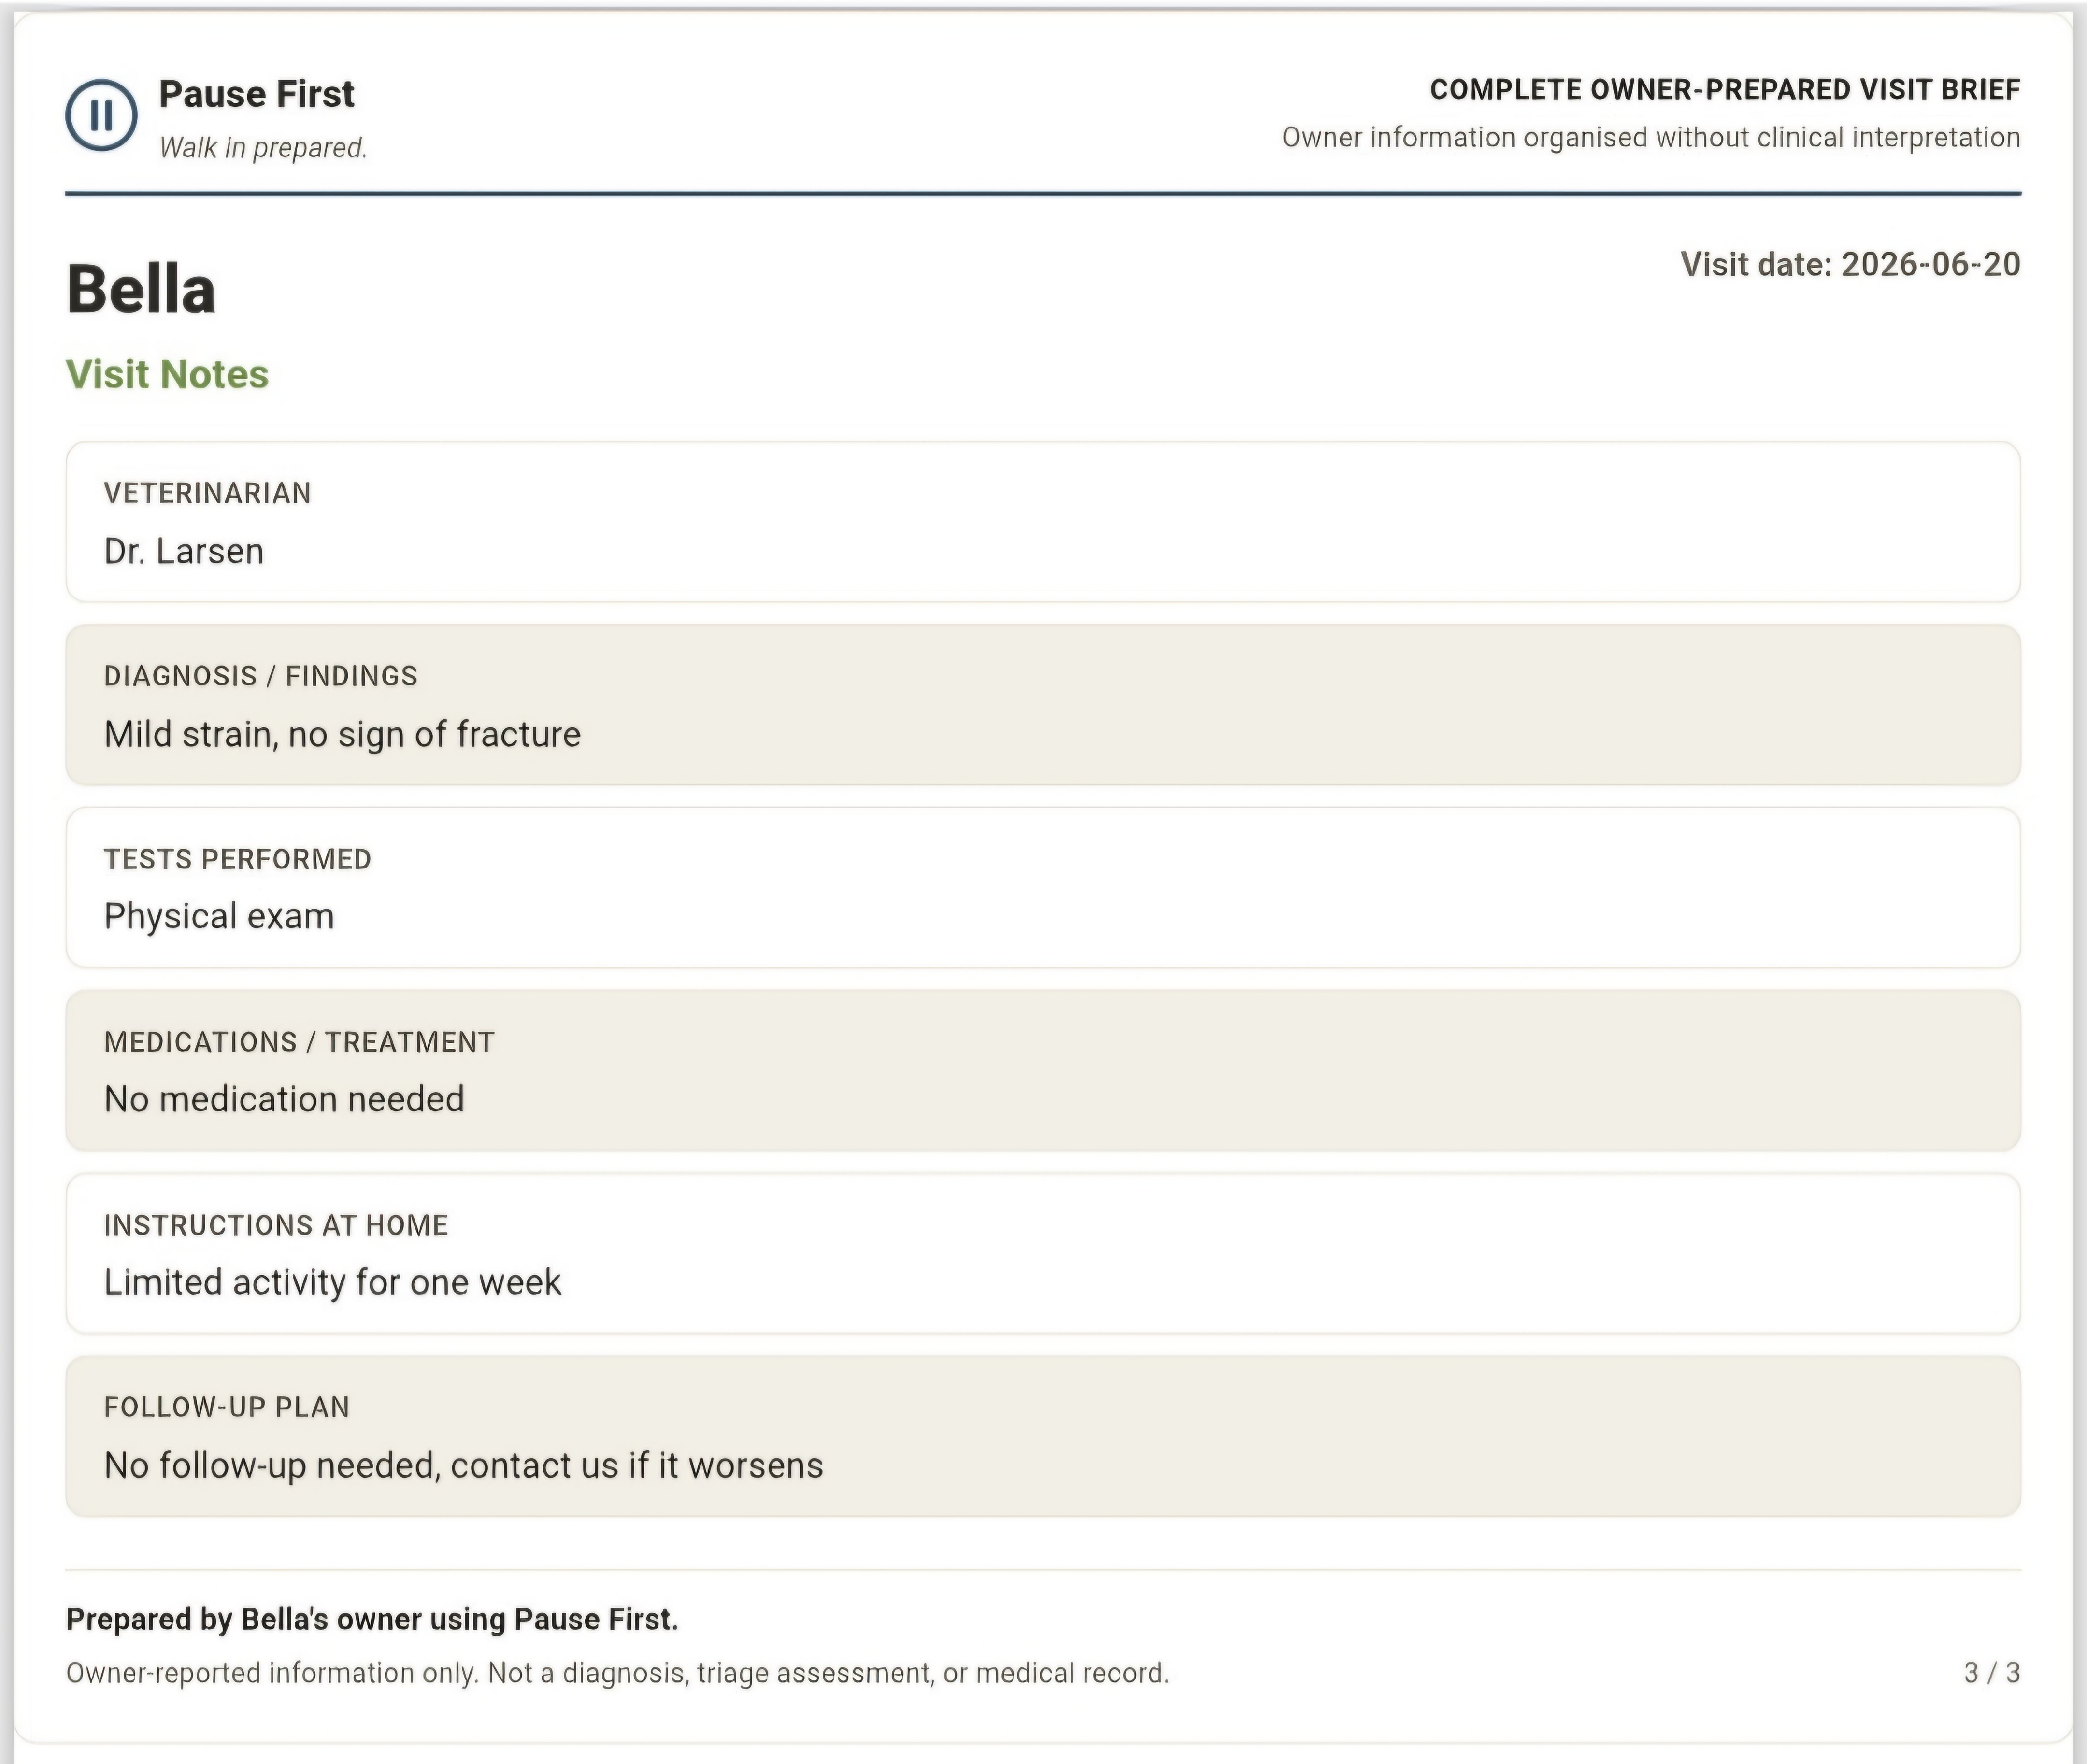The image size is (2087, 1764).
Task: Click the Pause First pause-circle logo
Action: pos(101,115)
